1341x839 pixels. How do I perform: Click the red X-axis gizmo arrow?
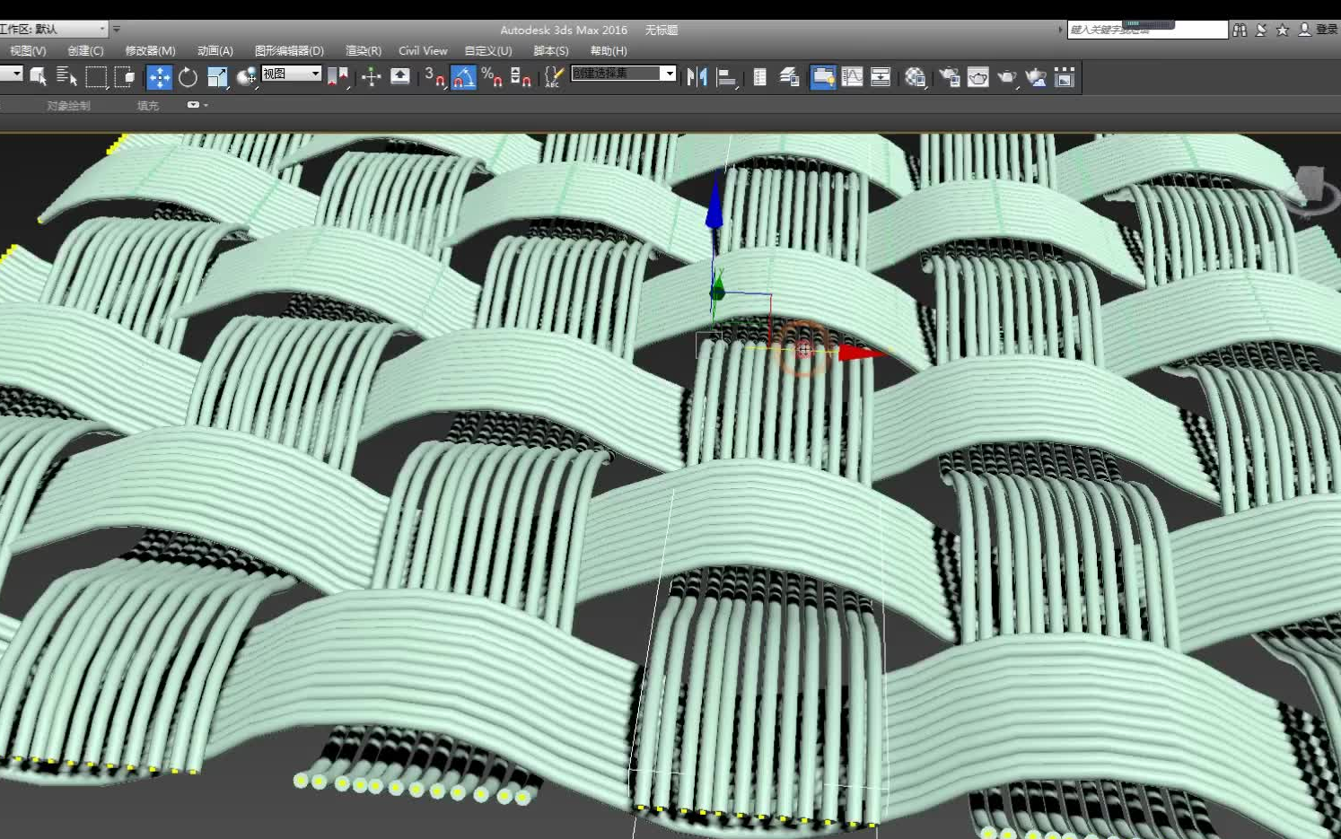pos(860,353)
